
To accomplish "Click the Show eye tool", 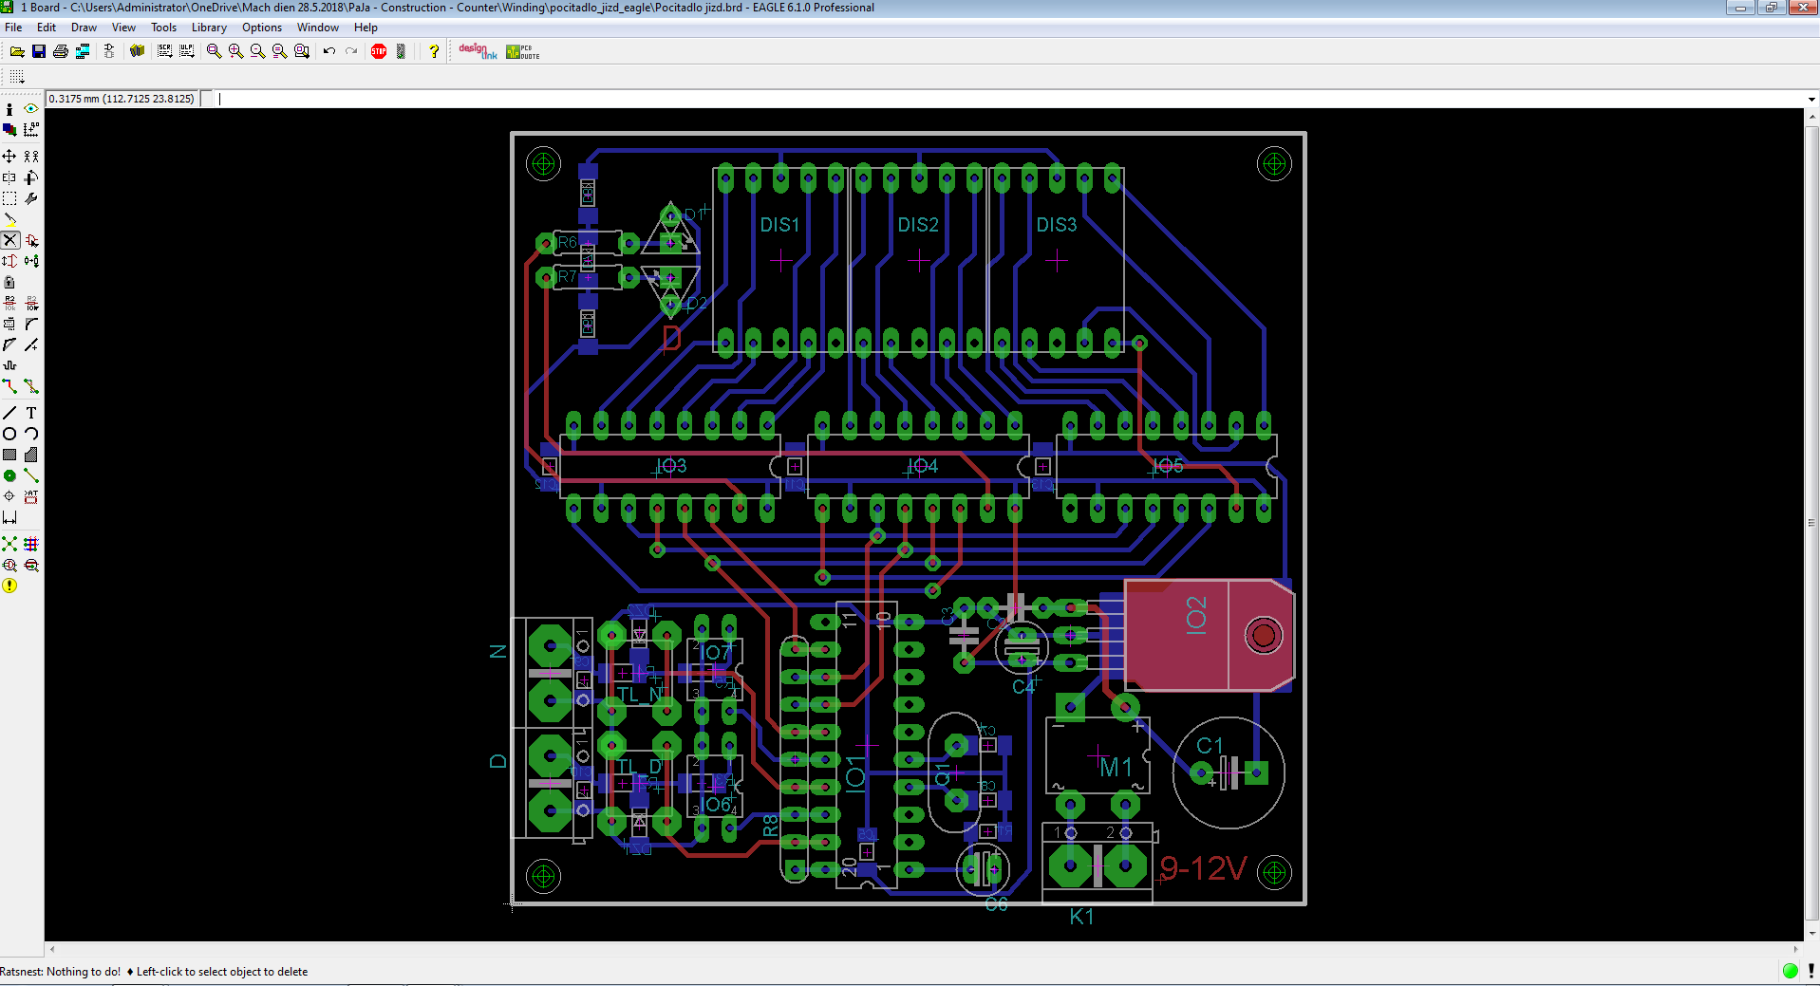I will (x=31, y=109).
